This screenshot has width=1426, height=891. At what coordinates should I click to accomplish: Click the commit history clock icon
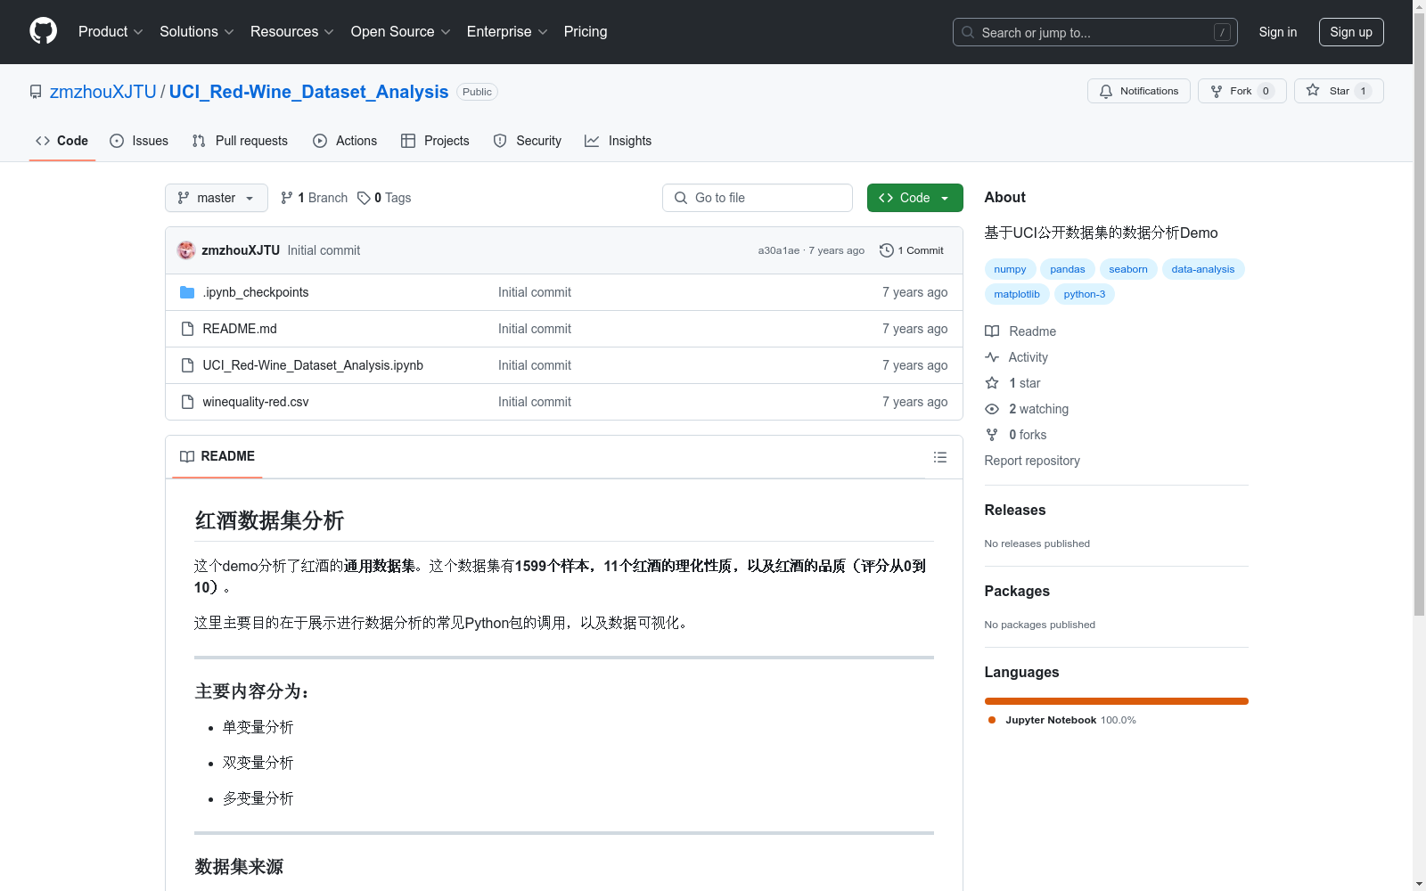(x=886, y=250)
